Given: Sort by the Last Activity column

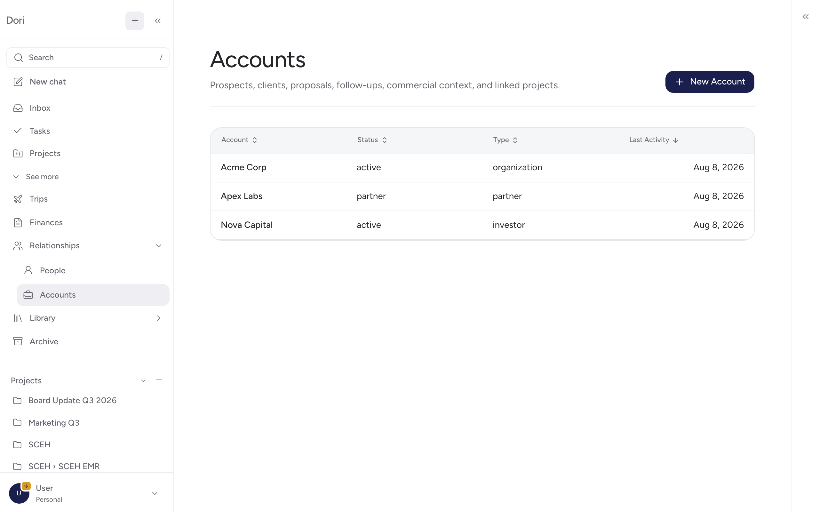Looking at the screenshot, I should [x=654, y=140].
